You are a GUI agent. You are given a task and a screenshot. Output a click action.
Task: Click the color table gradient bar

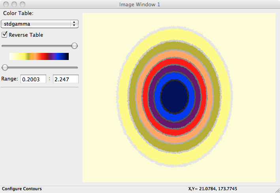pyautogui.click(x=39, y=56)
